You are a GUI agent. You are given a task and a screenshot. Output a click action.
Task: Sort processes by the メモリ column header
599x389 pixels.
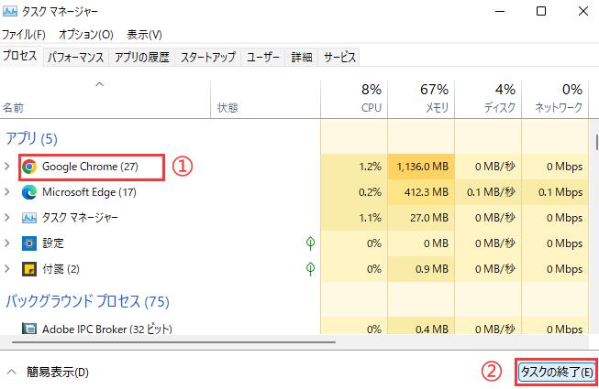[x=421, y=99]
